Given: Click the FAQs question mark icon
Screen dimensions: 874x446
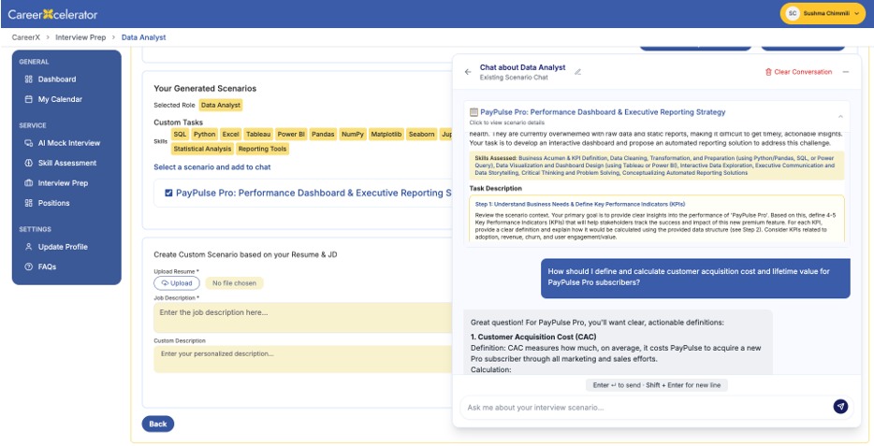Looking at the screenshot, I should [29, 266].
